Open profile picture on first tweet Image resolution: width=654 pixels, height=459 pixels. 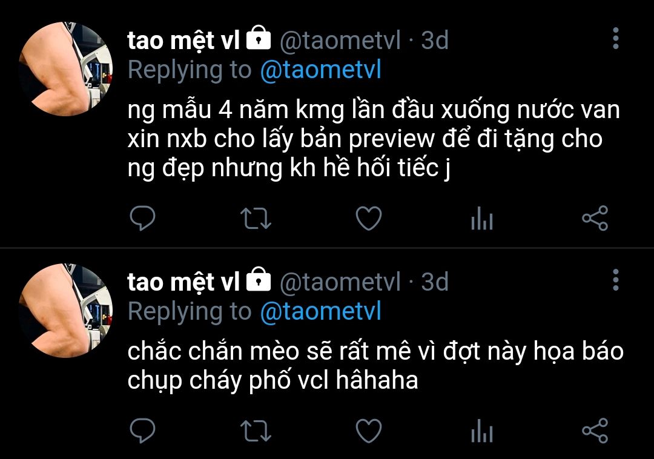(66, 69)
